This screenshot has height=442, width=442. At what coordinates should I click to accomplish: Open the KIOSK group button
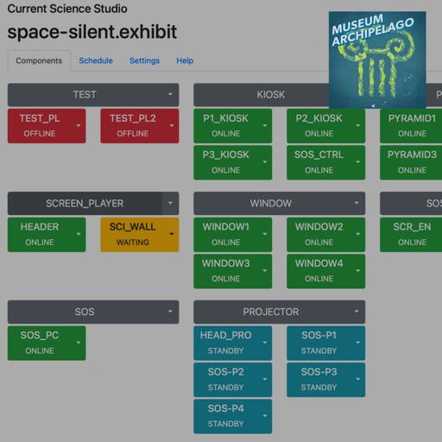262,95
